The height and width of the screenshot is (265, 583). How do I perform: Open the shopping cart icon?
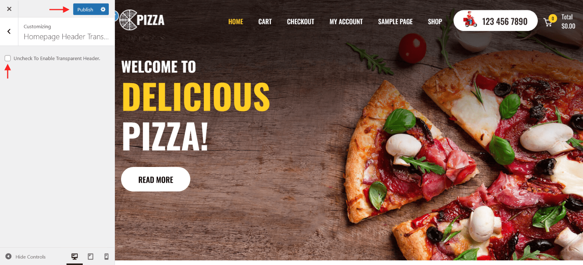tap(548, 22)
